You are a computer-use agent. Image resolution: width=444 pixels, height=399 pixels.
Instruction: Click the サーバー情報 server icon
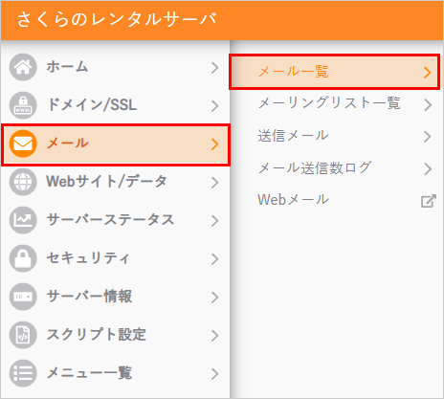23,297
